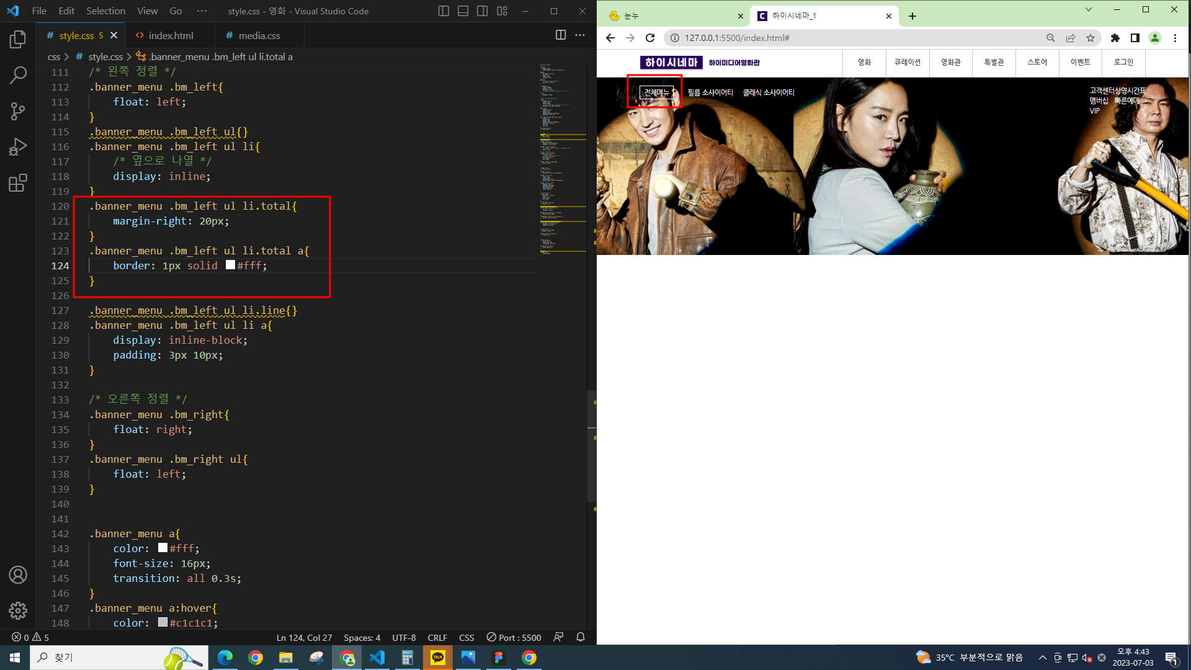1191x670 pixels.
Task: Click Port : 5500 Live Server button
Action: tap(514, 637)
